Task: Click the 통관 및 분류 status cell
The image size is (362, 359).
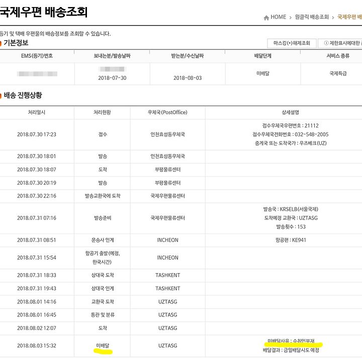Action: [x=103, y=315]
